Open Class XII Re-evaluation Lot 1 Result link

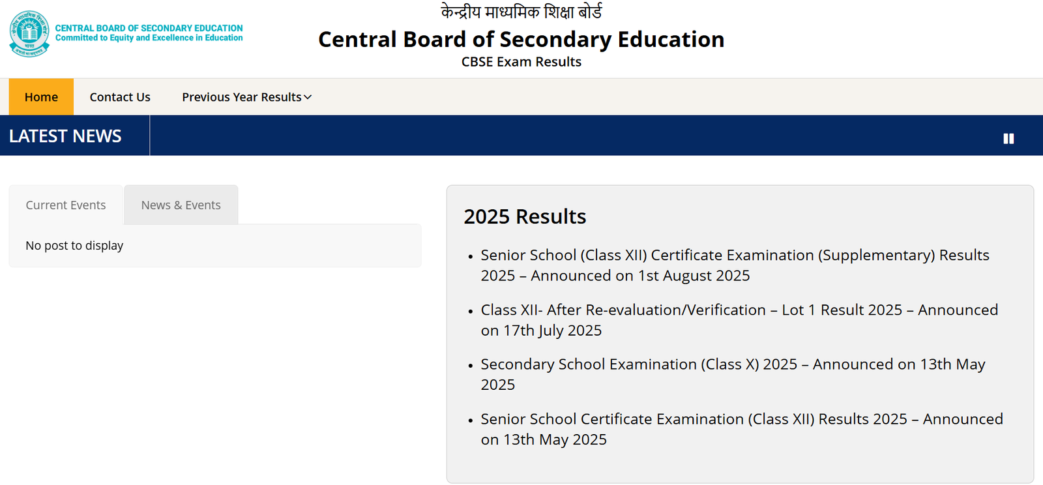click(739, 320)
